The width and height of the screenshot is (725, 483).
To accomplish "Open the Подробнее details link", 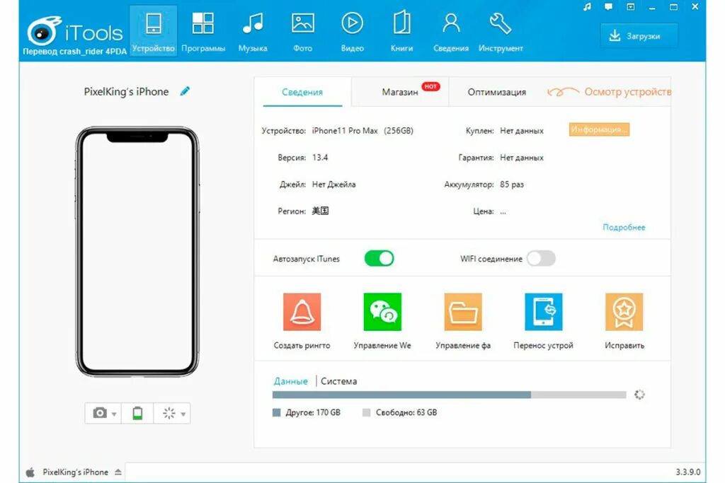I will (624, 227).
